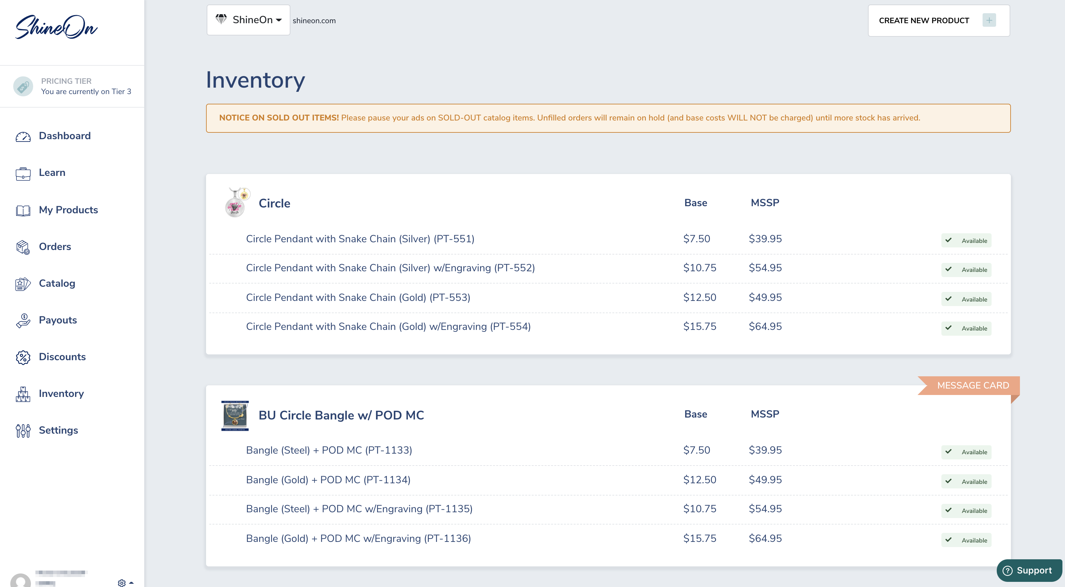
Task: Click the Orders package icon
Action: [23, 247]
